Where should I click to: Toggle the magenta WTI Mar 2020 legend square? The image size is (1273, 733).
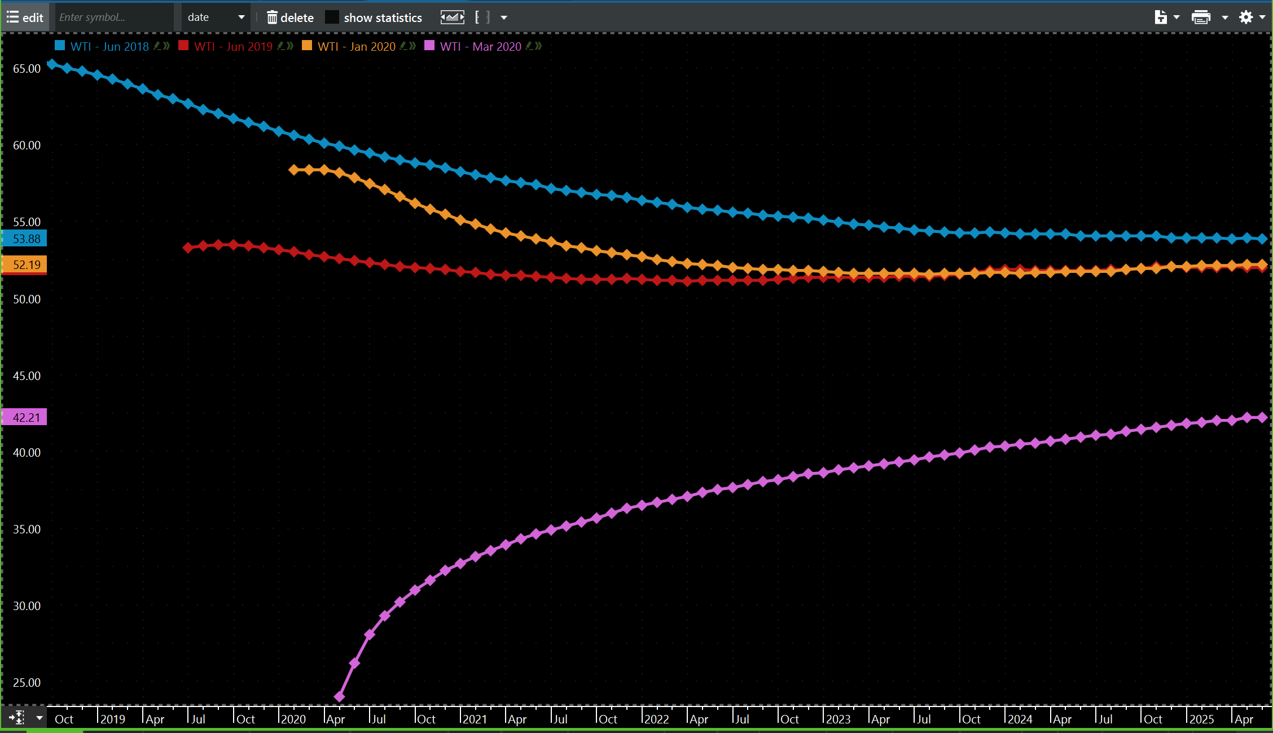tap(429, 46)
